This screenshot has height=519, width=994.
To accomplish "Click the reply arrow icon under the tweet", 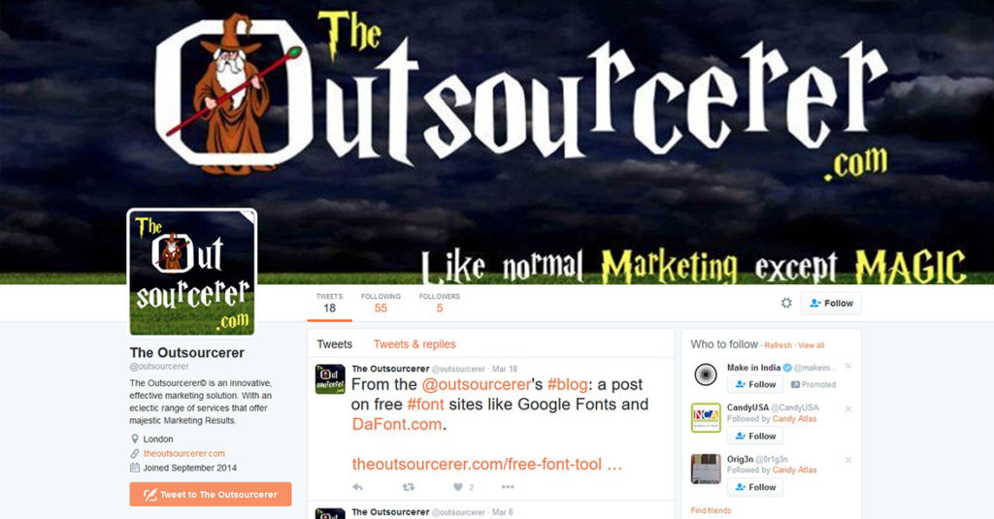I will click(357, 487).
